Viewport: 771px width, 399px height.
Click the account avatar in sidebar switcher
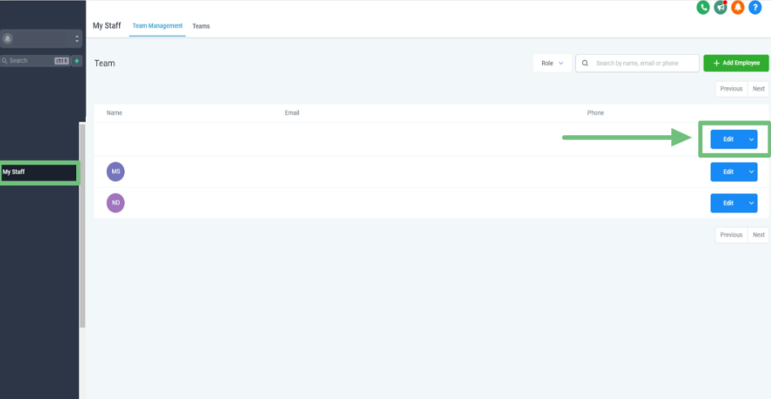pos(7,38)
